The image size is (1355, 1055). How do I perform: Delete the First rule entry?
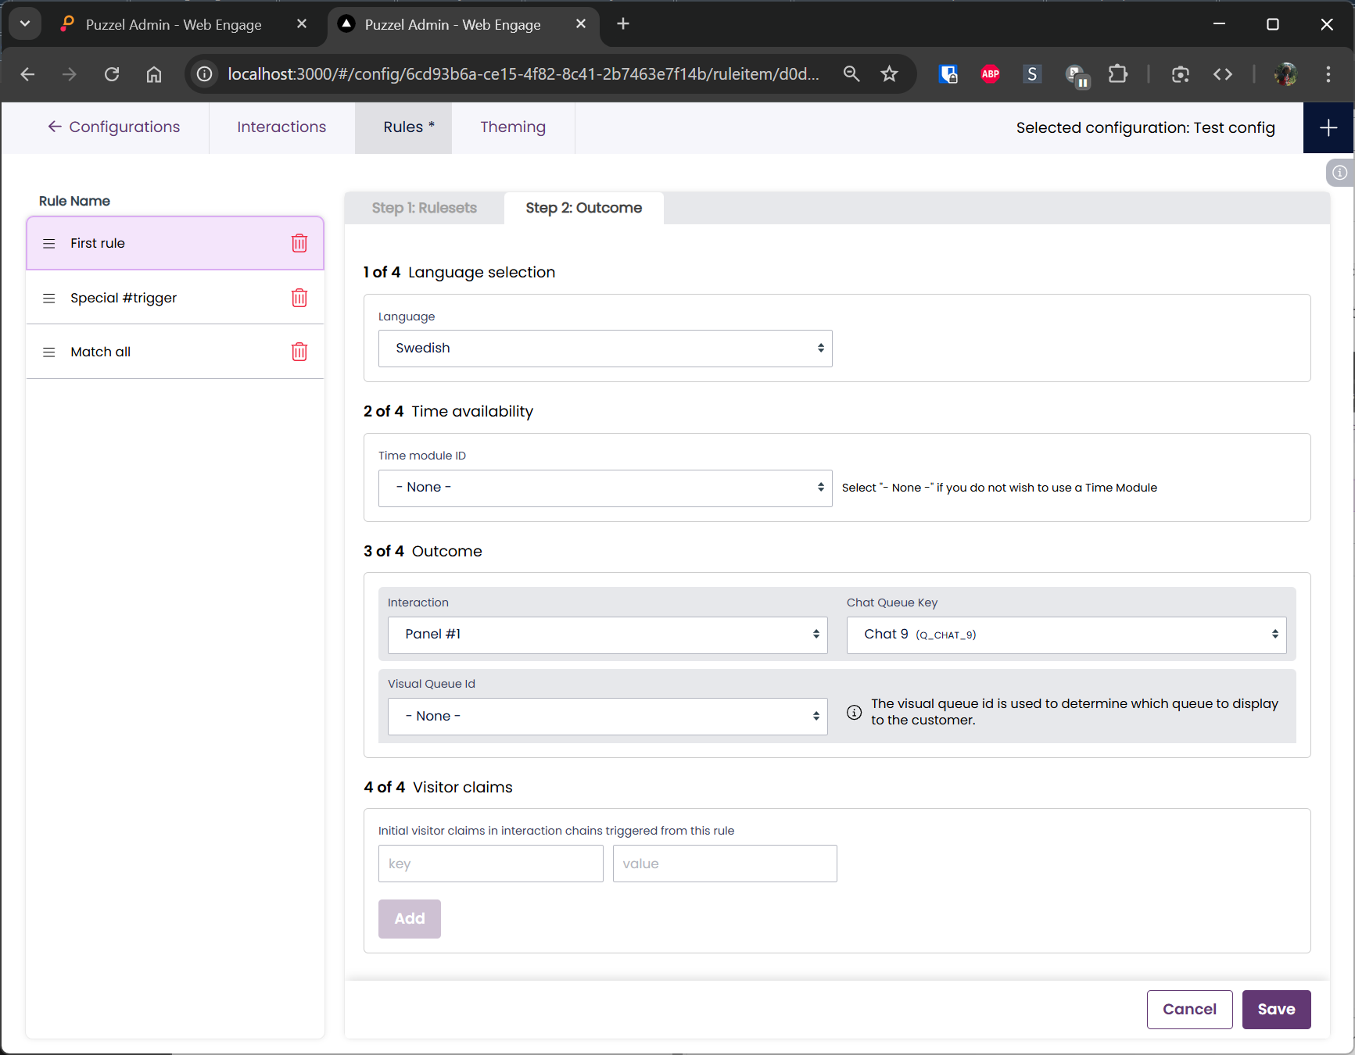click(299, 243)
